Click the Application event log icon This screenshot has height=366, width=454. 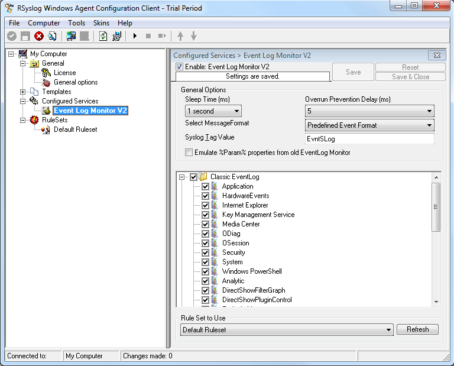click(215, 186)
